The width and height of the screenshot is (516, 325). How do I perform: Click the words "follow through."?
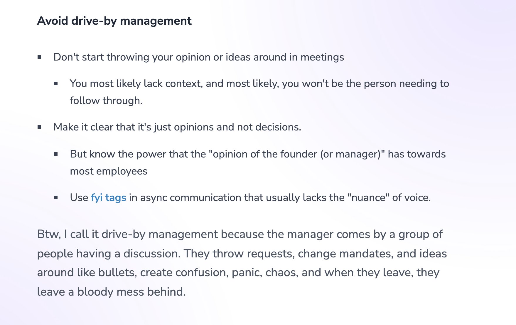(106, 101)
